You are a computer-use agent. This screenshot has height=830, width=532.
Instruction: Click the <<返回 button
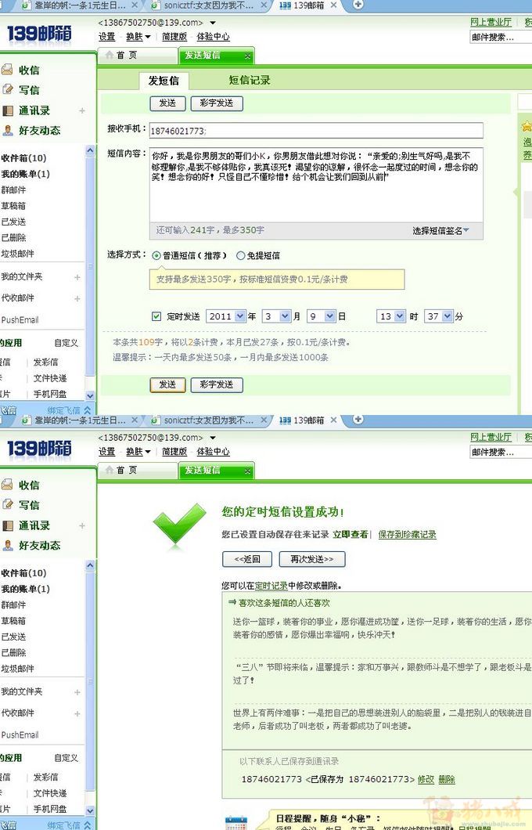247,559
